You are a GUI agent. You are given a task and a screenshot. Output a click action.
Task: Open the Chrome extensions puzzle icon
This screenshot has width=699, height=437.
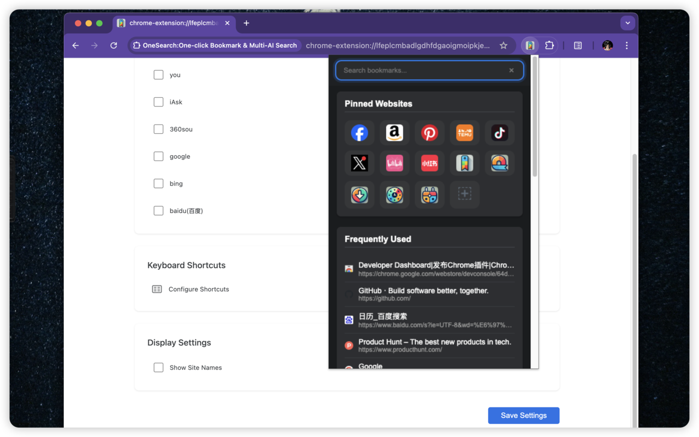click(x=549, y=46)
